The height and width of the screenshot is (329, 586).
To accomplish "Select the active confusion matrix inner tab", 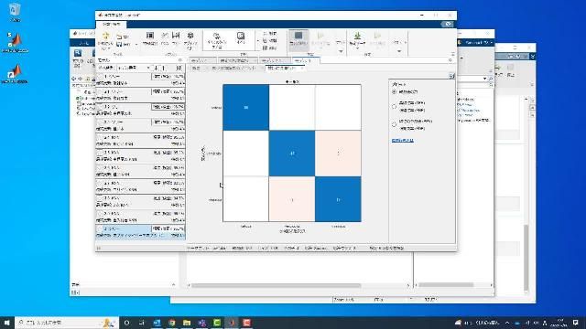I will tap(285, 69).
